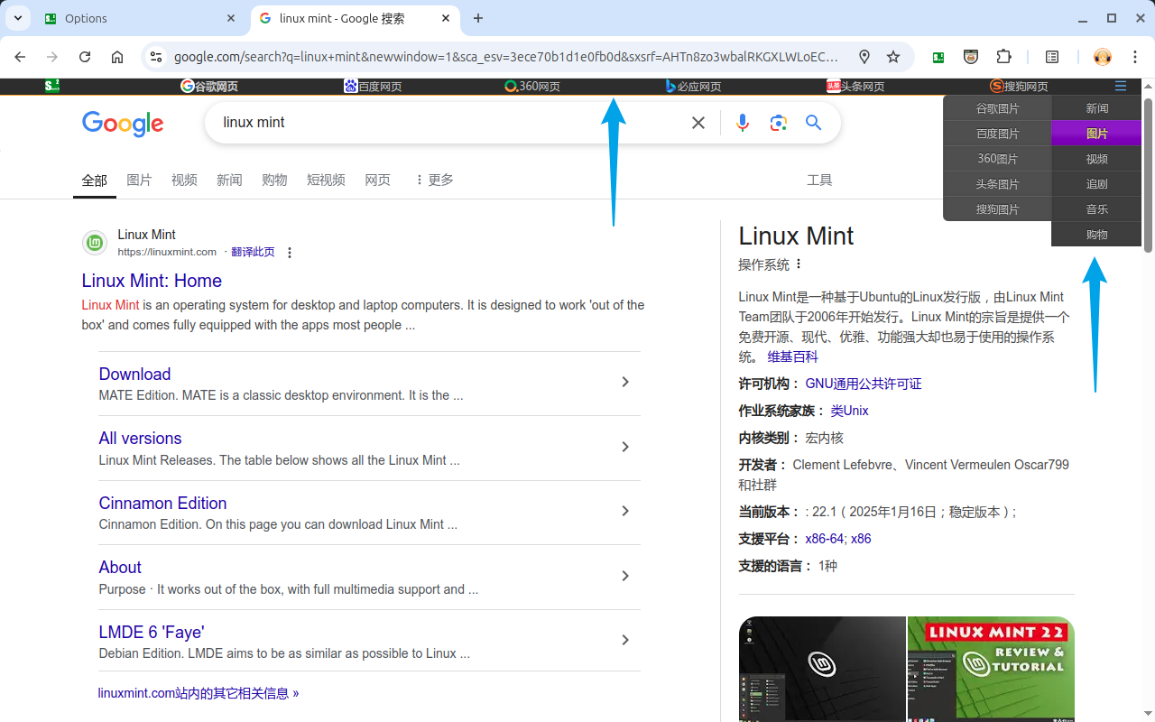Switch search to 搜狗网页
Viewport: 1155px width, 722px height.
pos(1019,87)
